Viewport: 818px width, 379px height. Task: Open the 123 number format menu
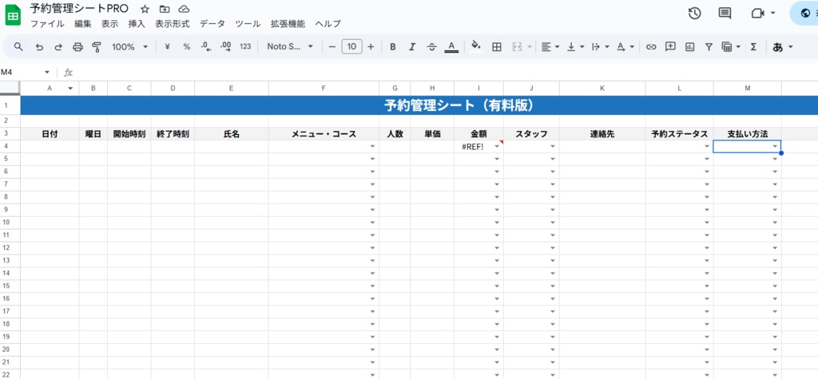tap(245, 47)
